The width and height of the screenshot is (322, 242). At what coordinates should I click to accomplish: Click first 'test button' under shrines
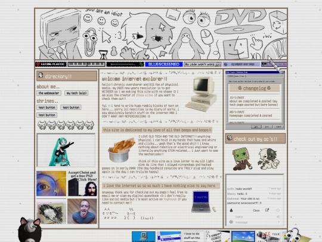[47, 108]
